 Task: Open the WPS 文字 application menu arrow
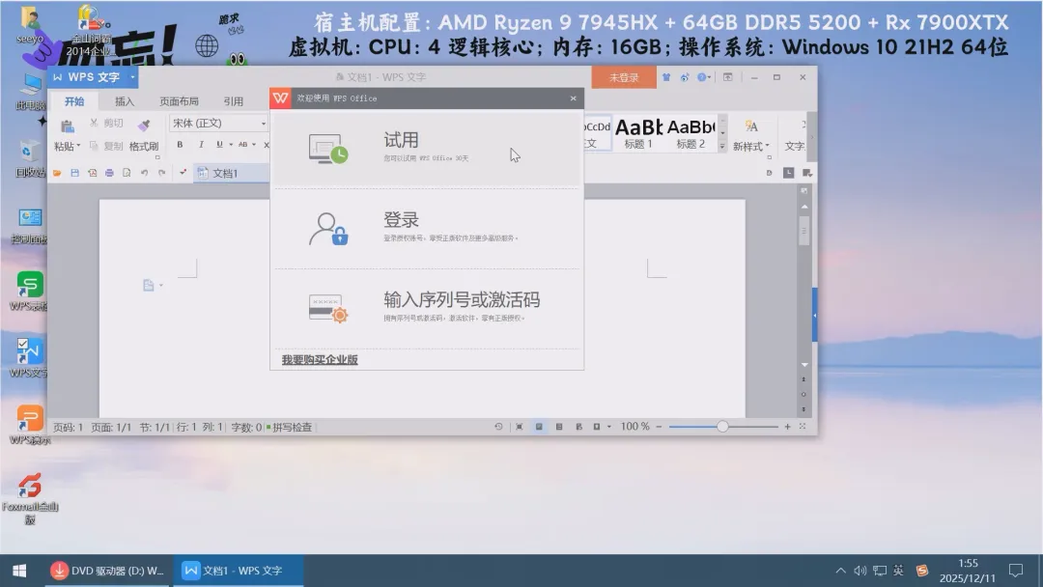[132, 77]
